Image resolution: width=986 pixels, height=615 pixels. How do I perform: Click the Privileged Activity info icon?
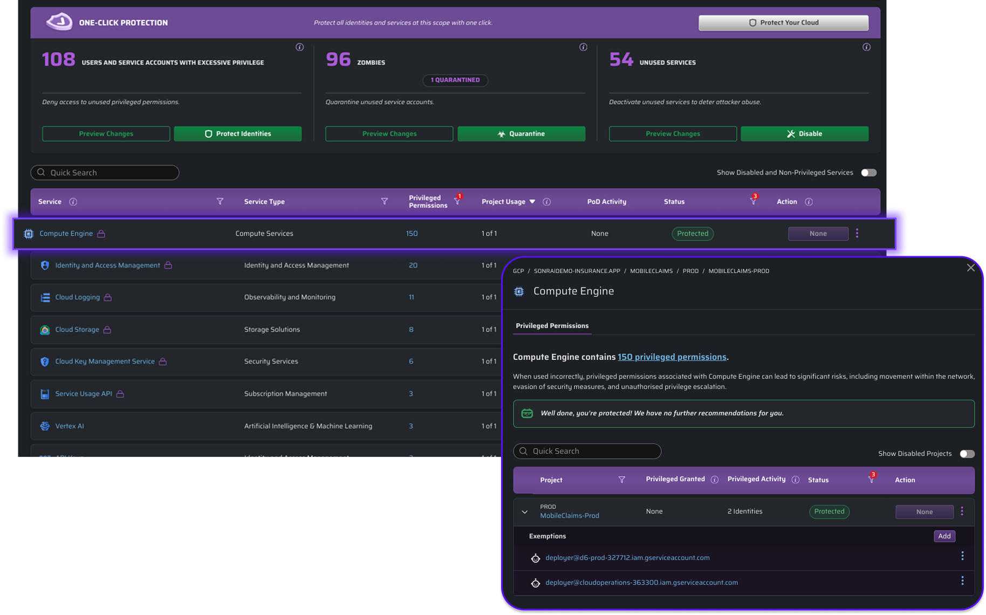click(x=796, y=480)
